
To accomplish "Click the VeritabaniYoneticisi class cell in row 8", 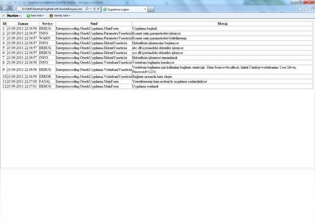I will 94,63.
